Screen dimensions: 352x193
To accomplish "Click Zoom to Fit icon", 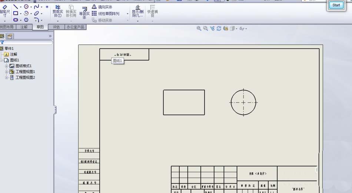I will [199, 28].
